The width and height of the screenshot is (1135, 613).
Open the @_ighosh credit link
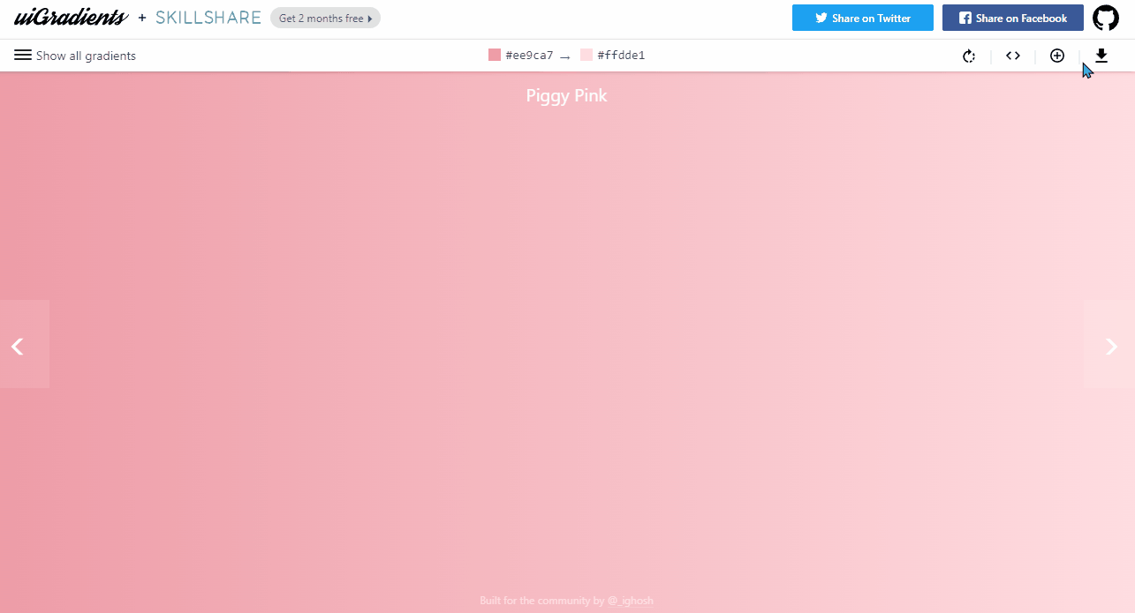click(x=631, y=601)
